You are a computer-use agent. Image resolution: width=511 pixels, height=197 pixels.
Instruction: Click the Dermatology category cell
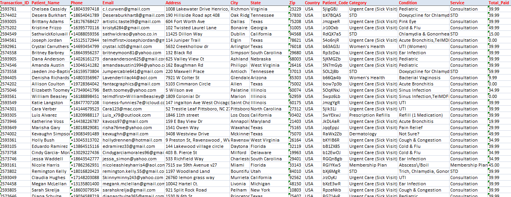tap(373, 134)
